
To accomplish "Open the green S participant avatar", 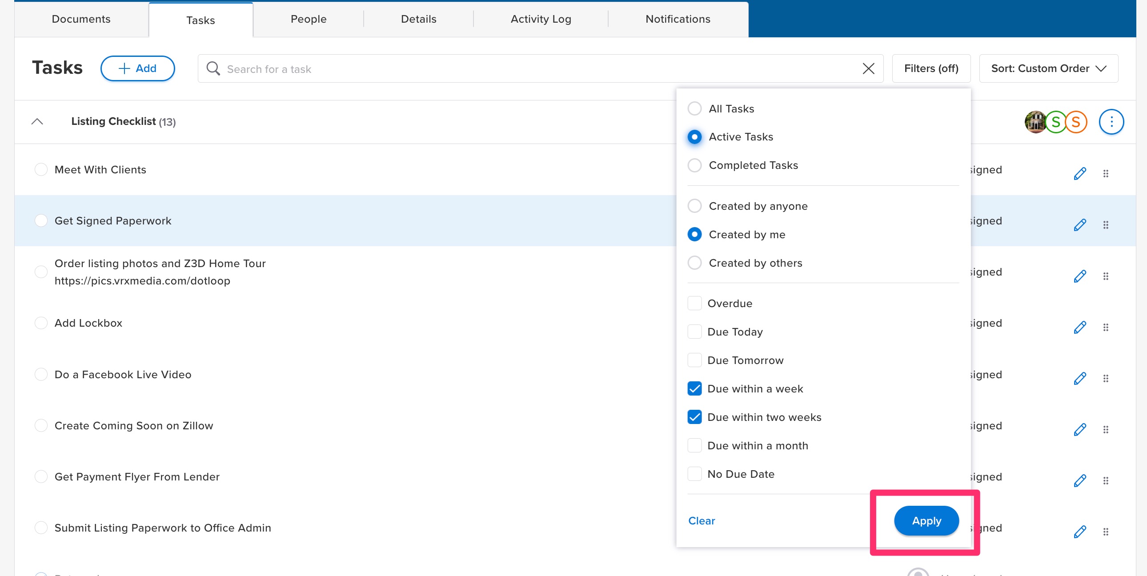I will point(1055,122).
